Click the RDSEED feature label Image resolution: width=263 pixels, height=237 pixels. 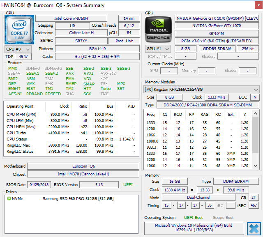pyautogui.click(x=53, y=94)
